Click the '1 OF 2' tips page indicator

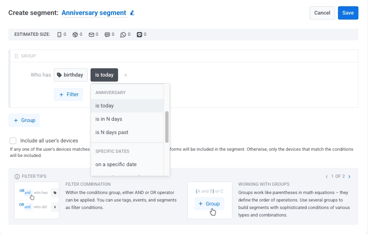click(338, 177)
